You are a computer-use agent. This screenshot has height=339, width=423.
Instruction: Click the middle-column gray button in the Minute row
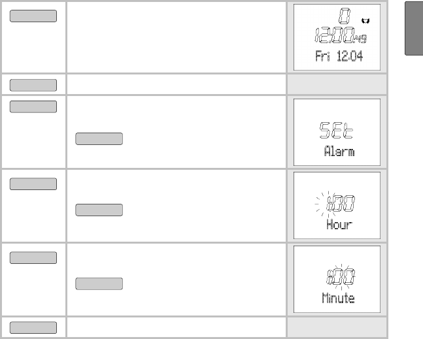coord(99,283)
